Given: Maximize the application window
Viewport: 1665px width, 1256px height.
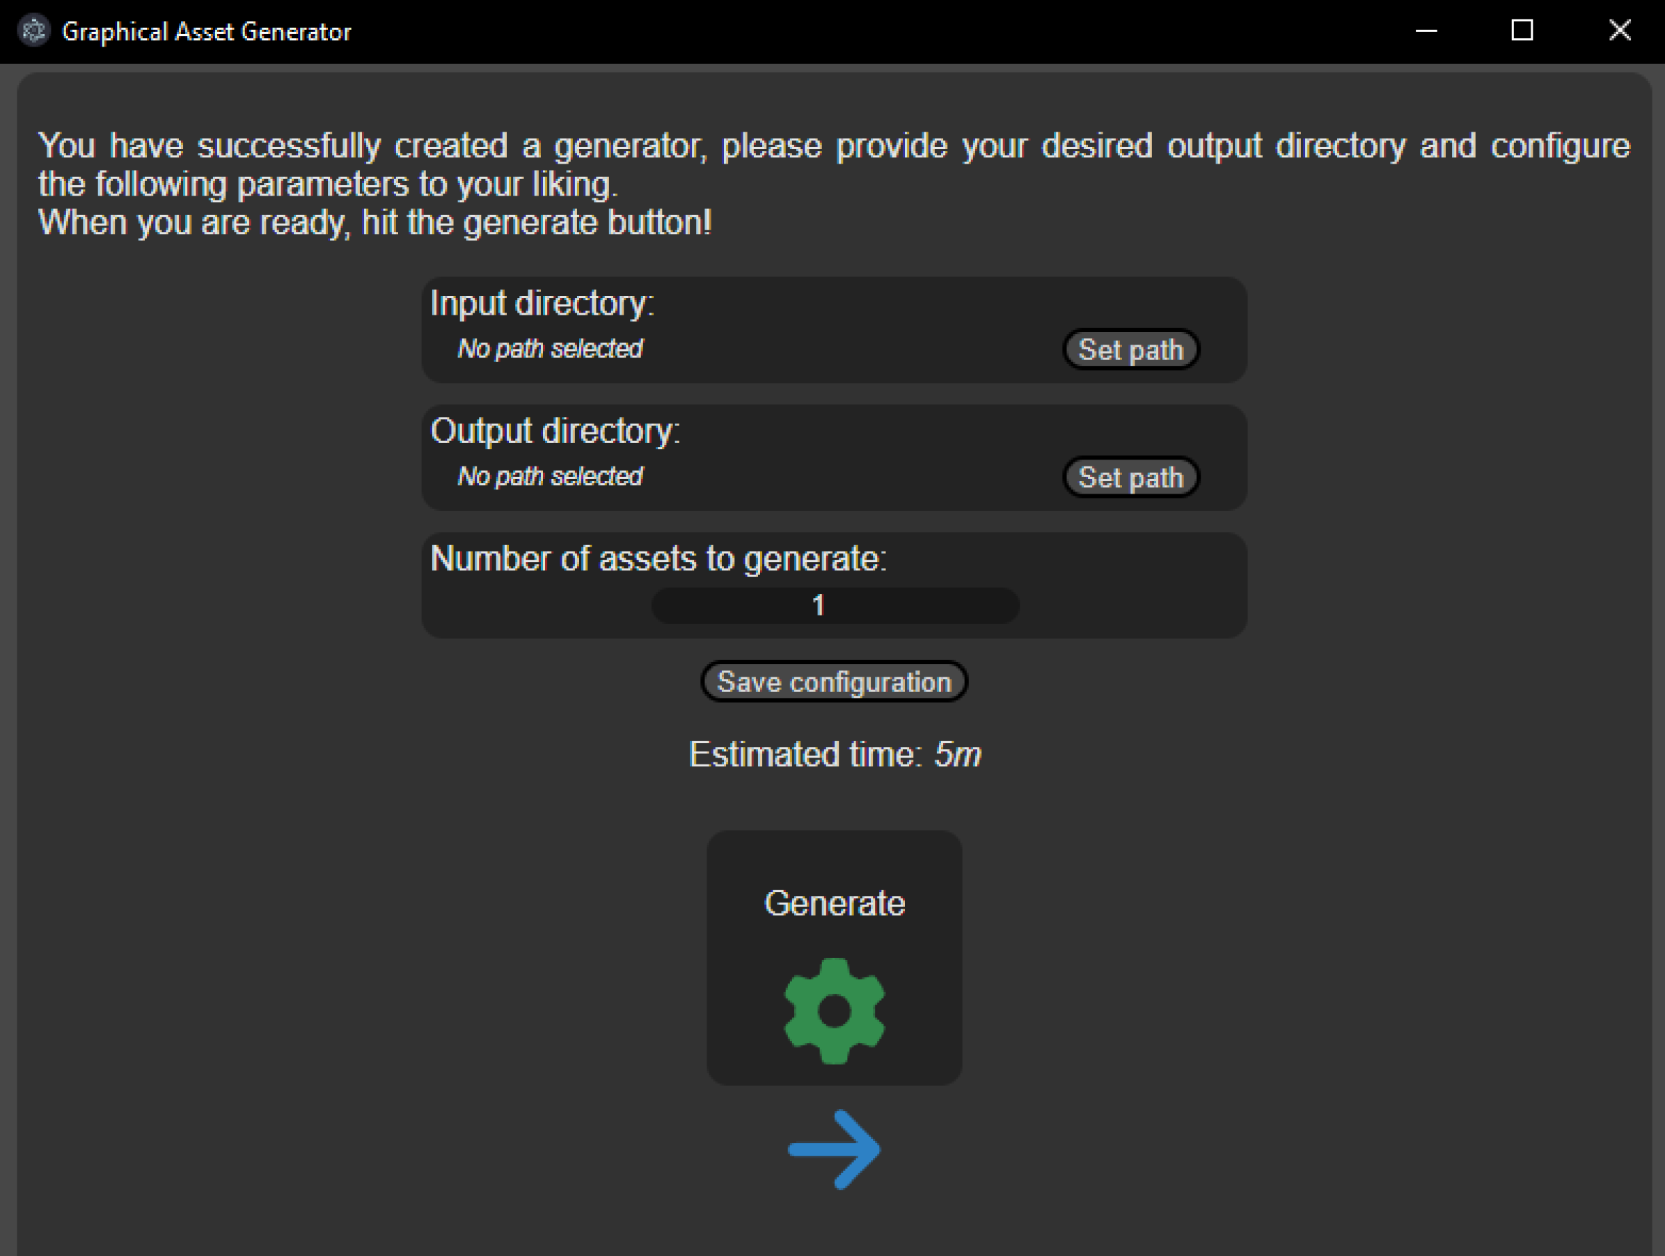Looking at the screenshot, I should click(x=1522, y=31).
